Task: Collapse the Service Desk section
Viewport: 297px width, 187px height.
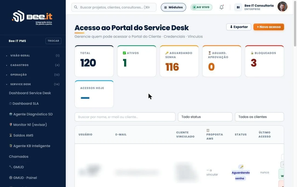Action: click(33, 84)
